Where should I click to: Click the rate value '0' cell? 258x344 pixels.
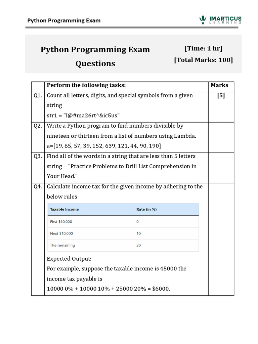point(137,222)
